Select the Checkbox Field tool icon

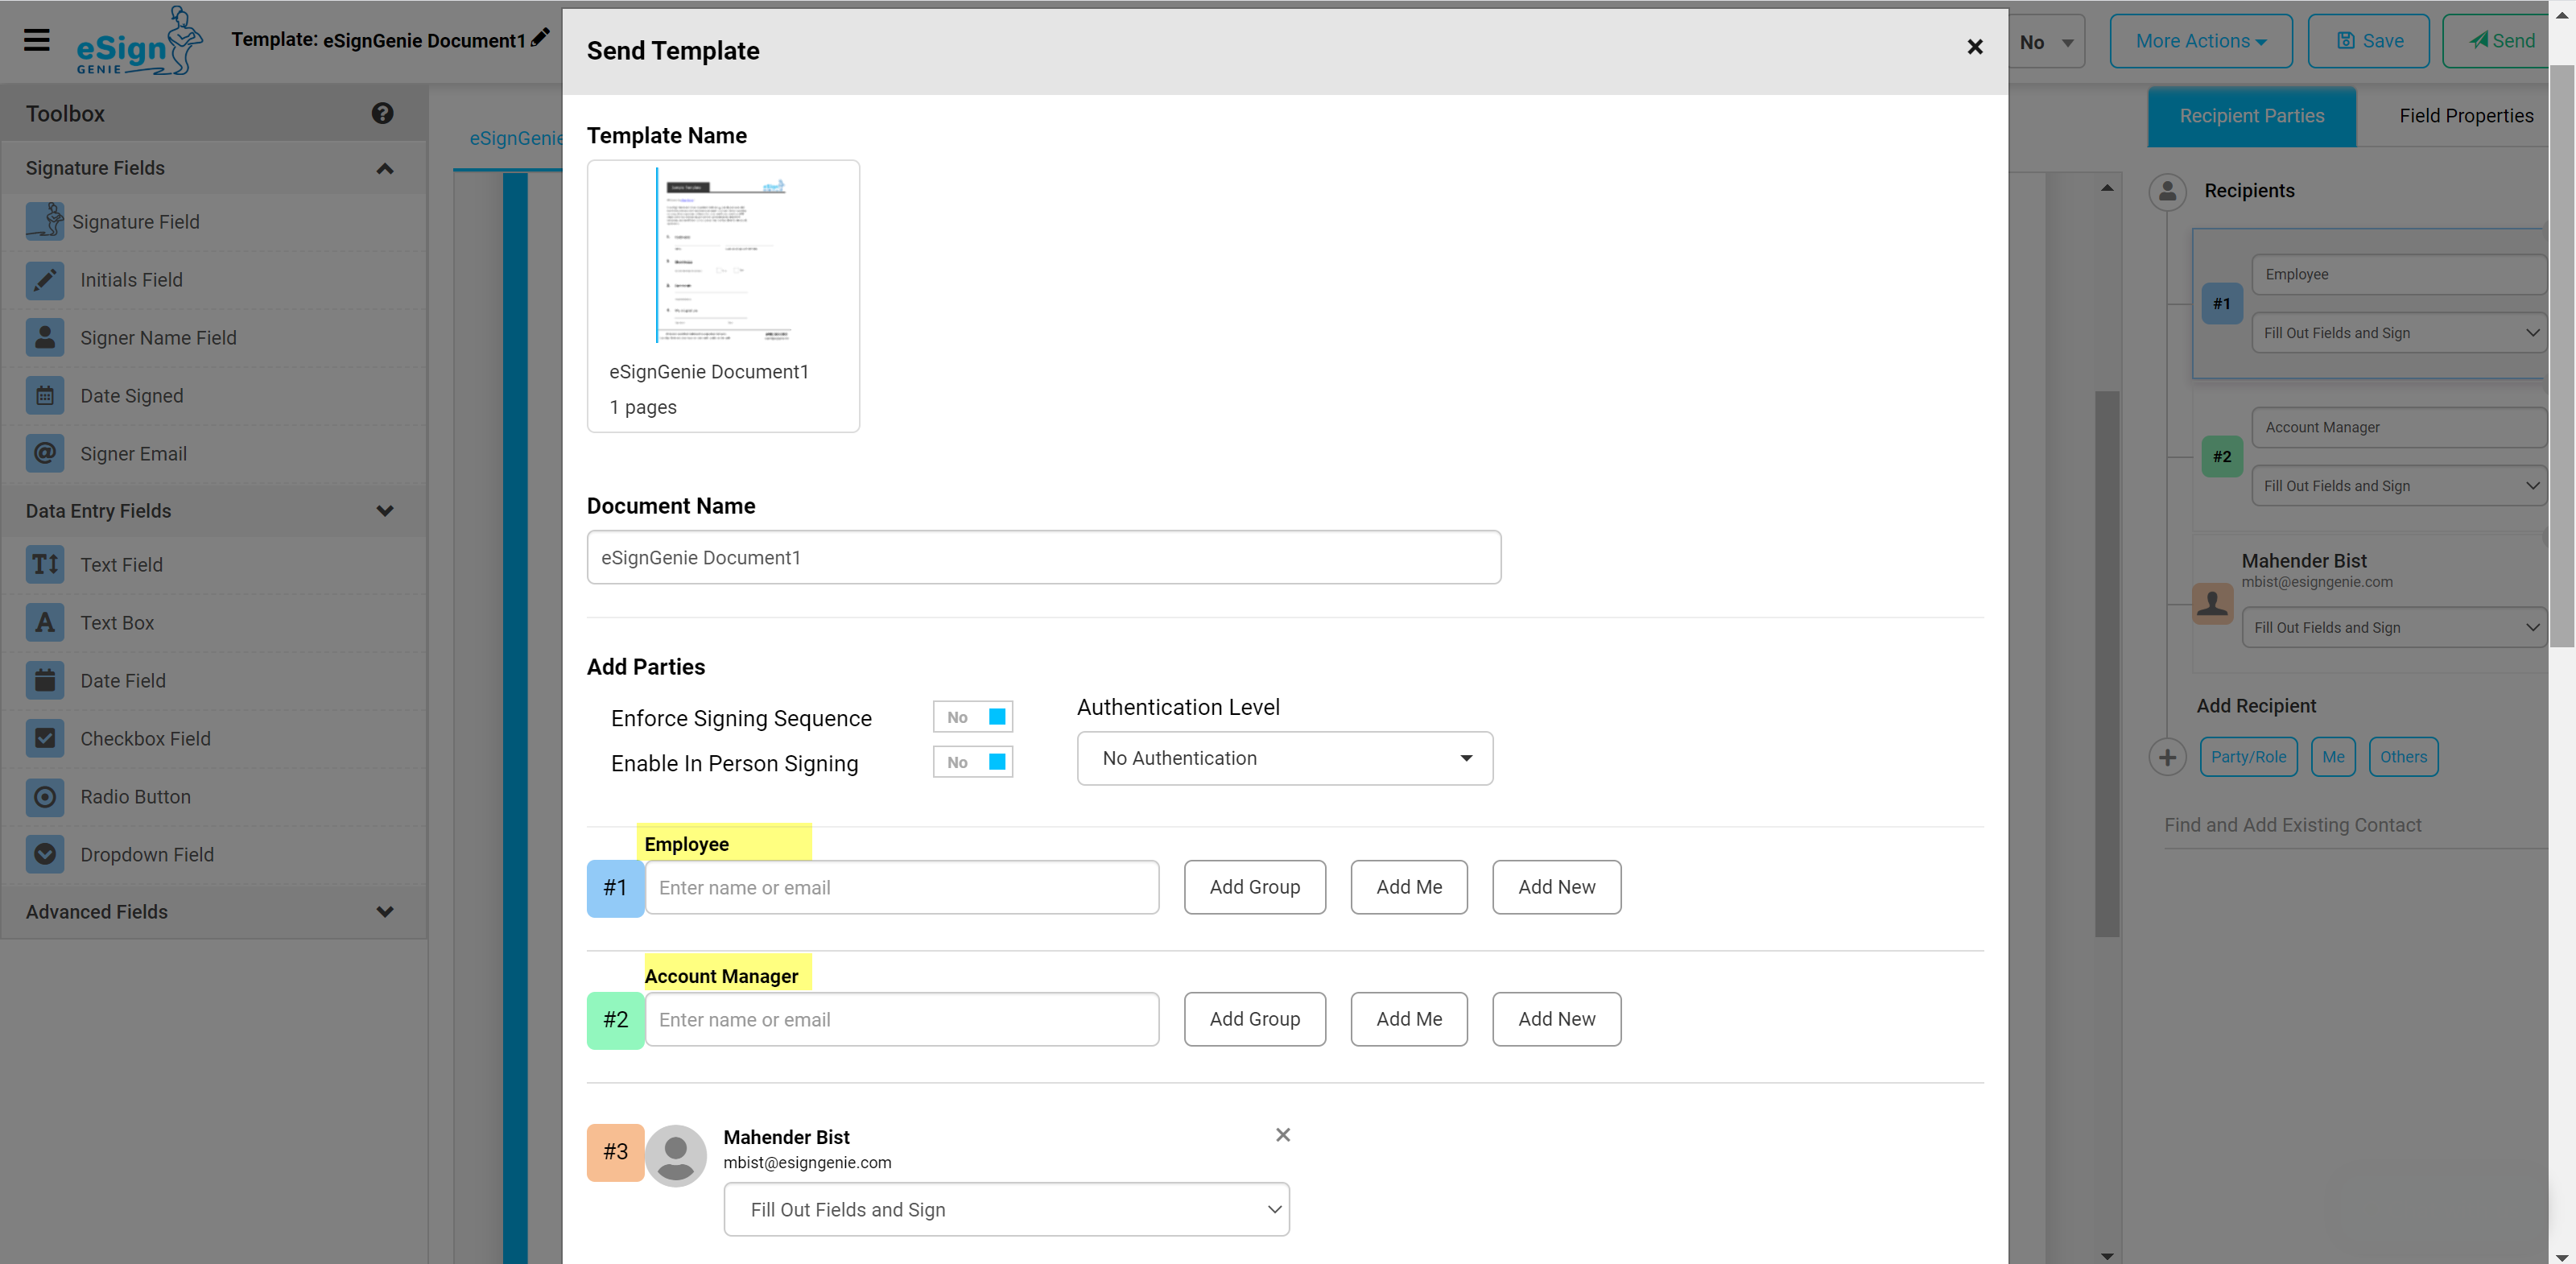[45, 738]
